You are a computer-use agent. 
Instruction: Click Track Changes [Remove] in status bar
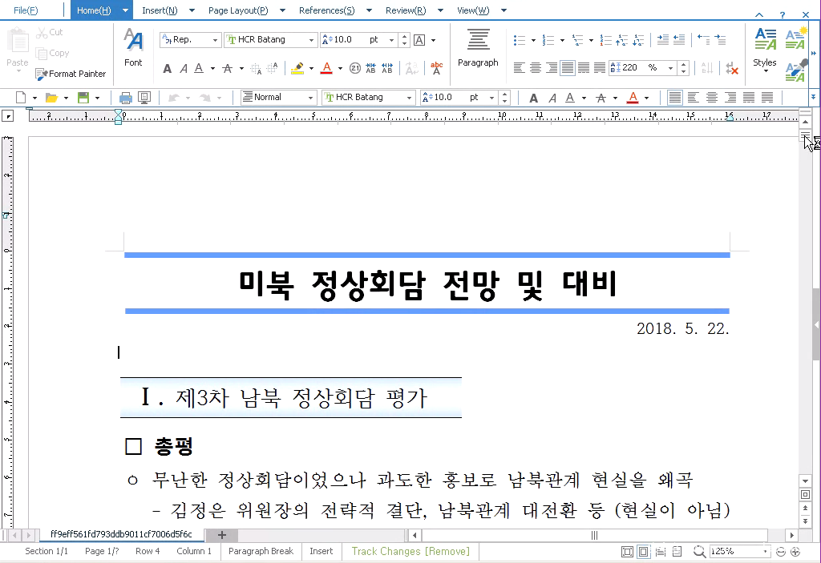(x=410, y=551)
